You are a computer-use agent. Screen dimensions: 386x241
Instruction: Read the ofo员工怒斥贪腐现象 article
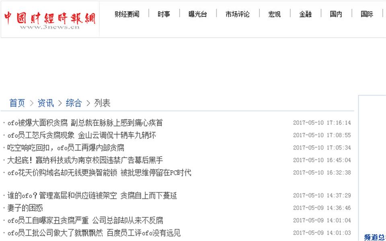pos(80,135)
